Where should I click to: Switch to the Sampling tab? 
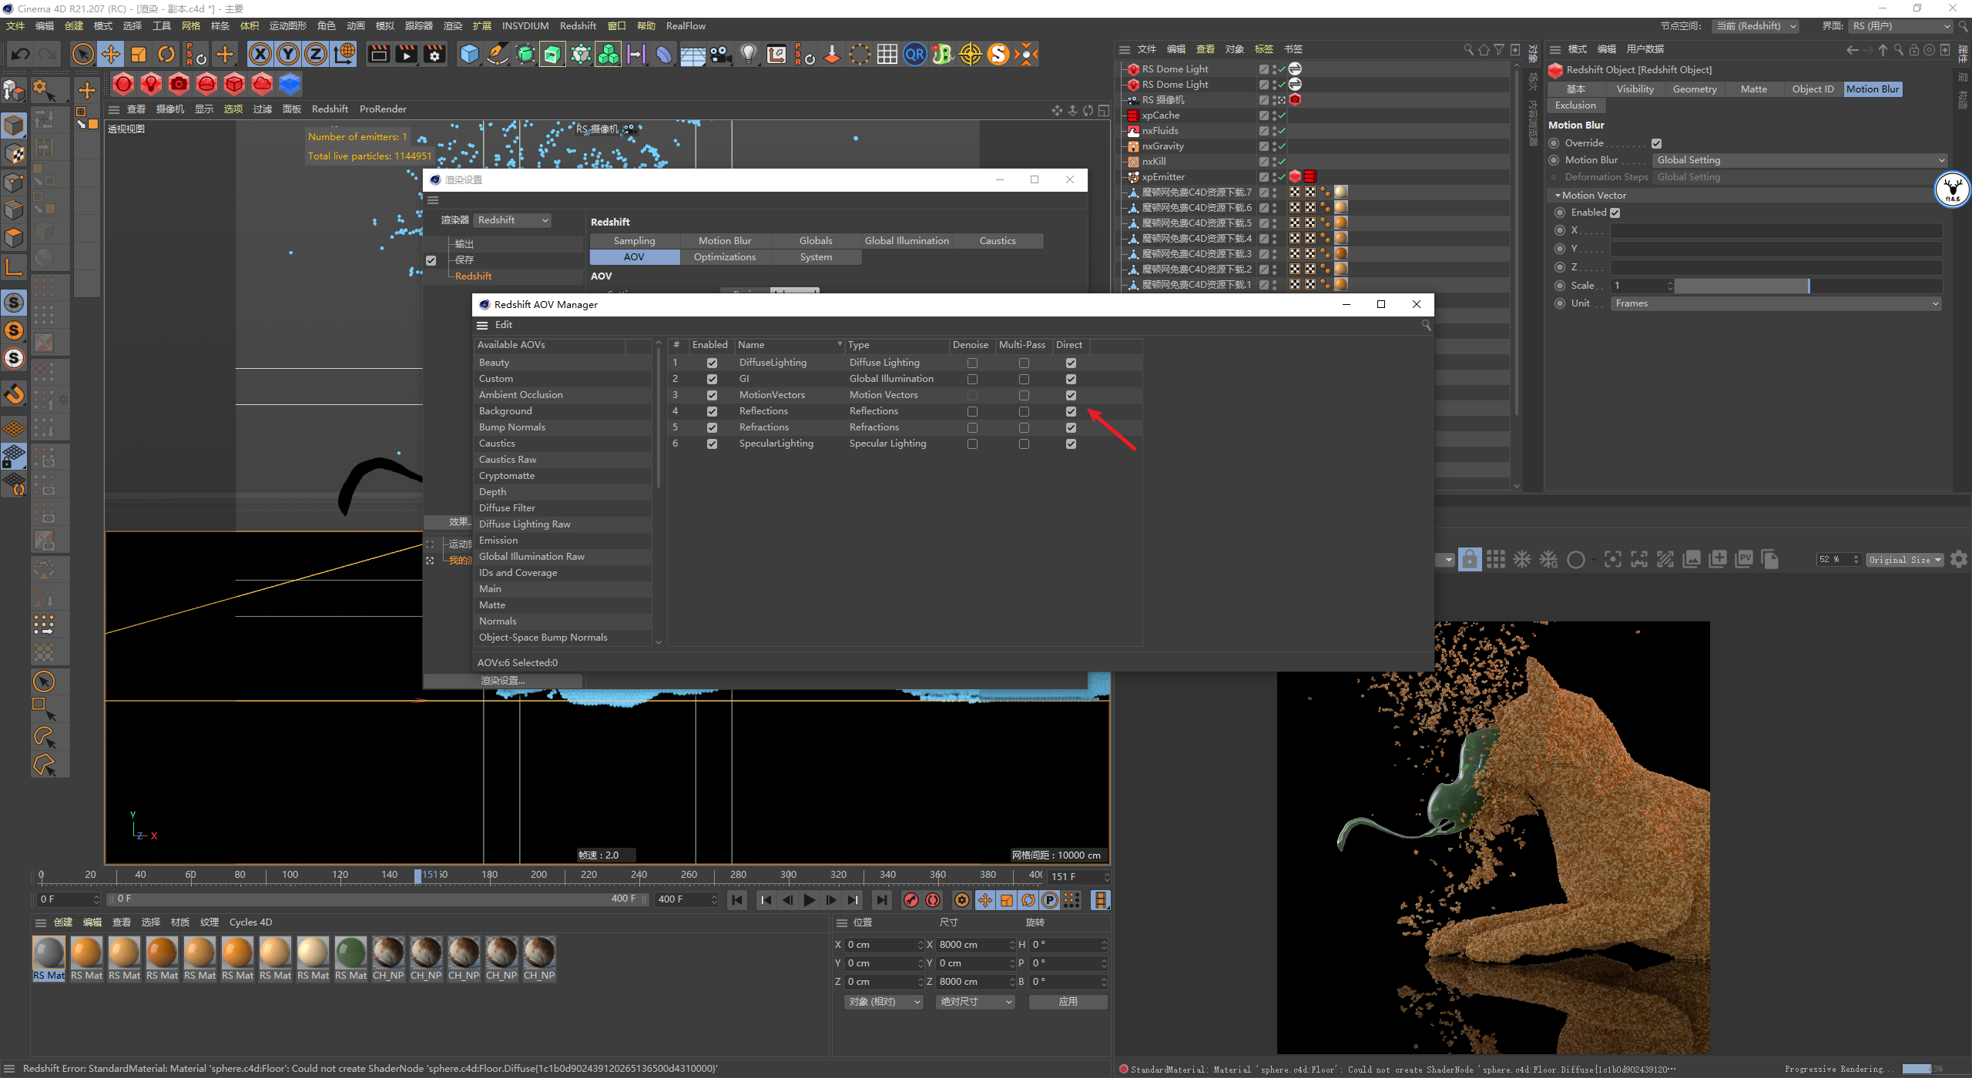pyautogui.click(x=634, y=241)
